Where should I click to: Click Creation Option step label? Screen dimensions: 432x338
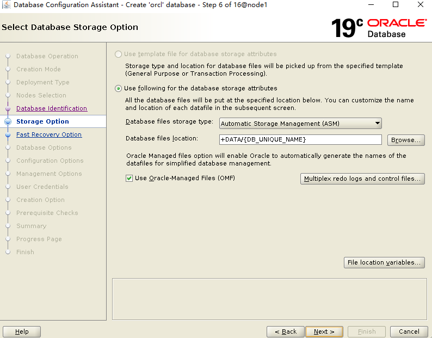click(40, 200)
